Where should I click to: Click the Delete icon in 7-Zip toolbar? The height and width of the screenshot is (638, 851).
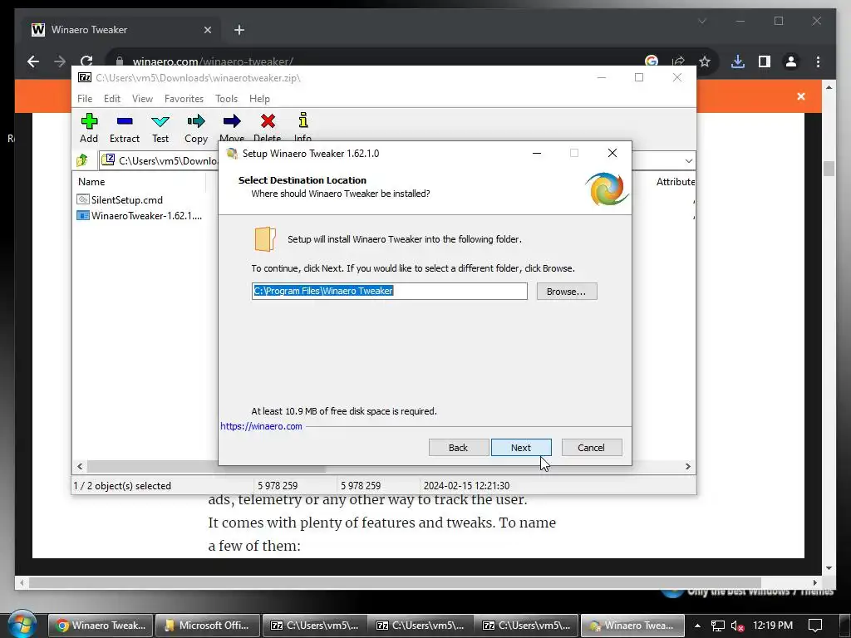268,121
